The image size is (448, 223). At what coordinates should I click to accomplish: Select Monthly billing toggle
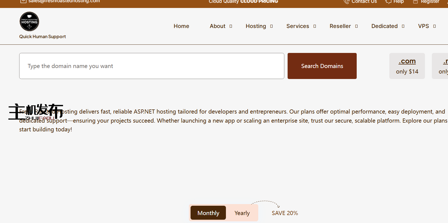click(x=208, y=213)
